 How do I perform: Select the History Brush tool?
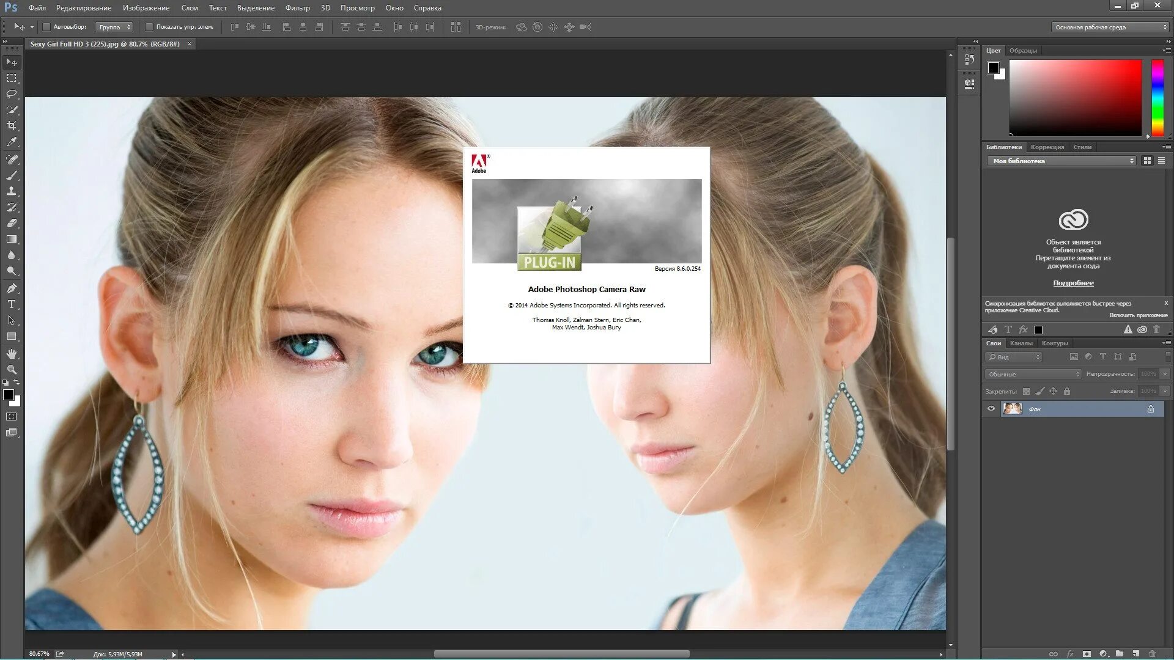12,207
